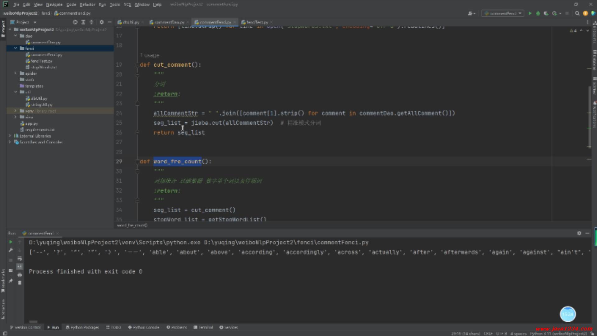This screenshot has width=597, height=336.
Task: Select opened file with the locate target icon
Action: (x=75, y=22)
